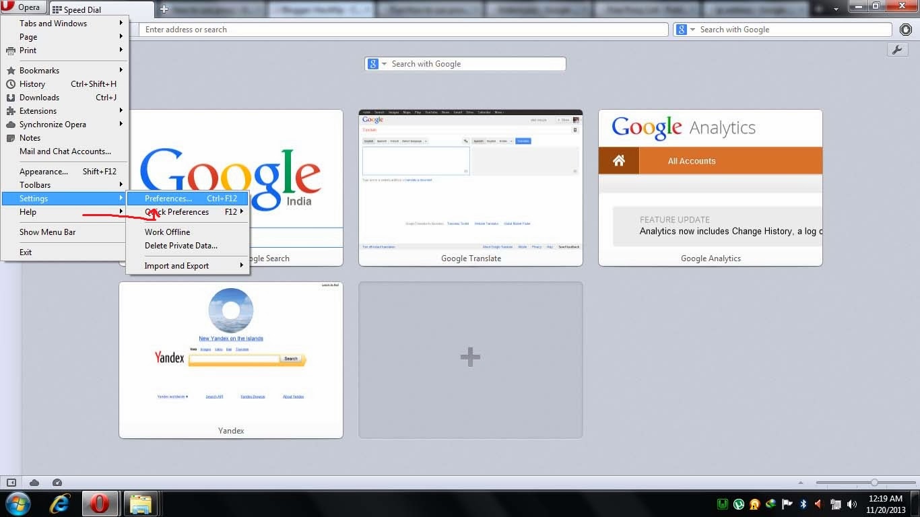The width and height of the screenshot is (920, 517).
Task: Open the volume speaker tray icon
Action: point(852,504)
